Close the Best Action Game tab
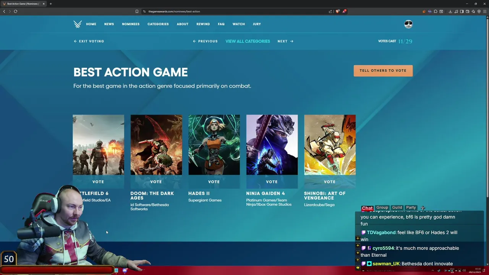 [x=44, y=4]
